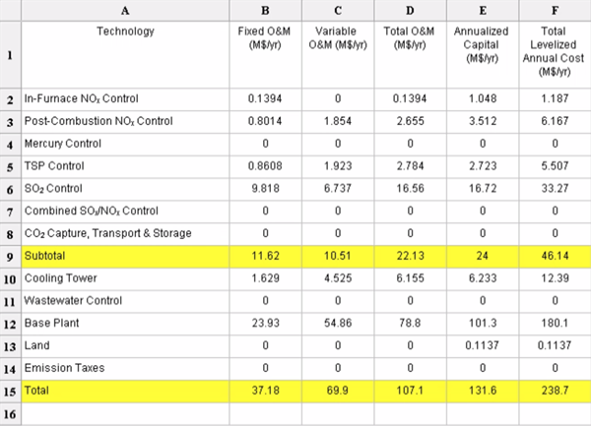Click the Variable O&M (M$/yr) header cell
591x426 pixels.
(338, 55)
